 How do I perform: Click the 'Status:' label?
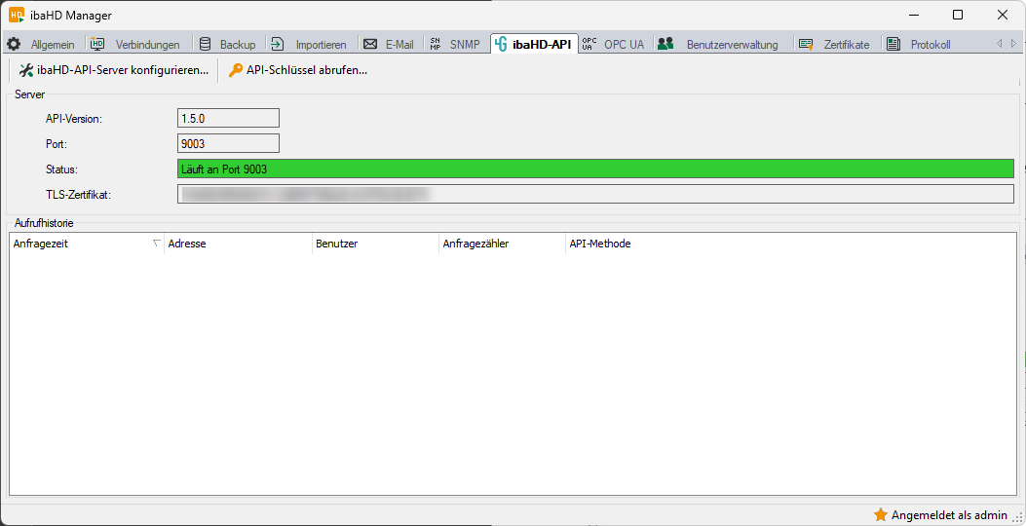[x=61, y=169]
